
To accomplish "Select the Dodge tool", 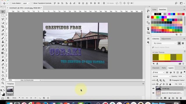I will [3, 61].
